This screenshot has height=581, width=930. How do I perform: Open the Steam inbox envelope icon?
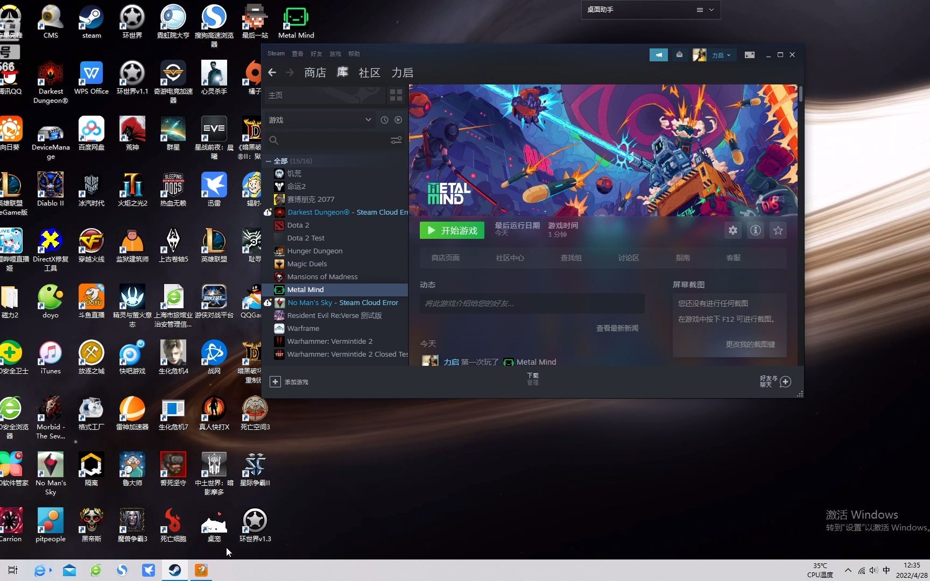click(x=679, y=55)
